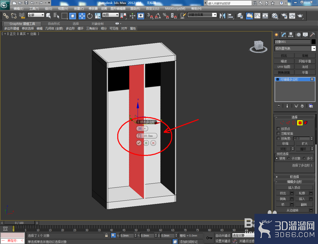Image resolution: width=318 pixels, height=244 pixels.
Task: Open the 选定对象 key filter dropdown
Action: coord(243,235)
